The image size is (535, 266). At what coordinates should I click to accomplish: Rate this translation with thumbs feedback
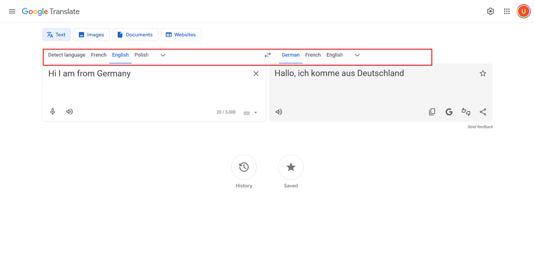[x=466, y=112]
